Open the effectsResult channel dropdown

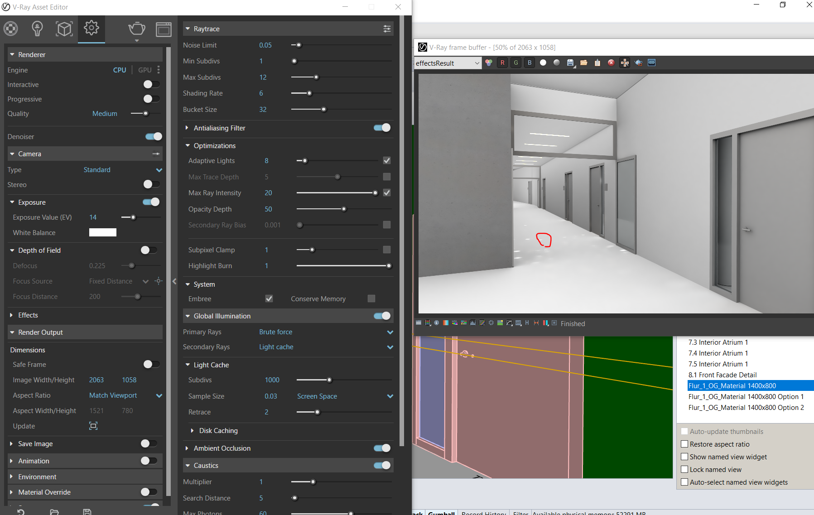pos(448,63)
